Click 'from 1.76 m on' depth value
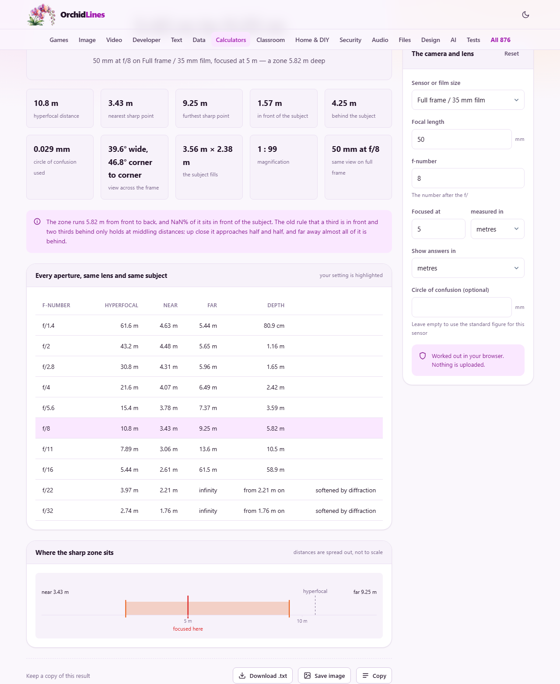The image size is (560, 684). coord(264,511)
